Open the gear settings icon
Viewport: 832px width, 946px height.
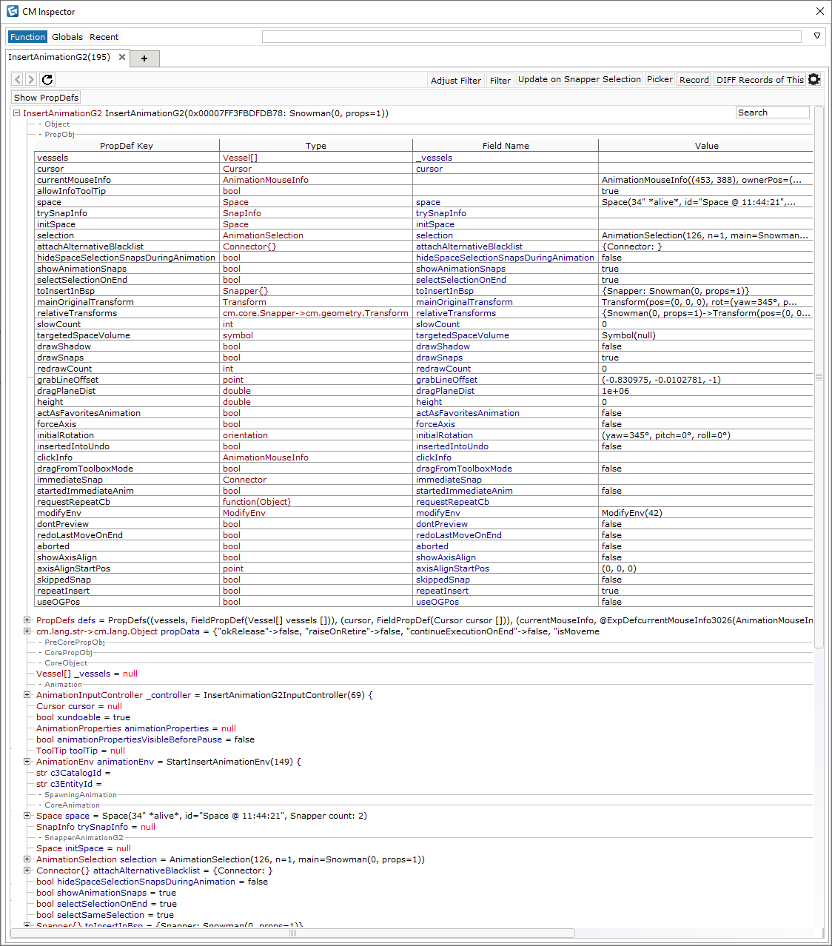(x=814, y=79)
